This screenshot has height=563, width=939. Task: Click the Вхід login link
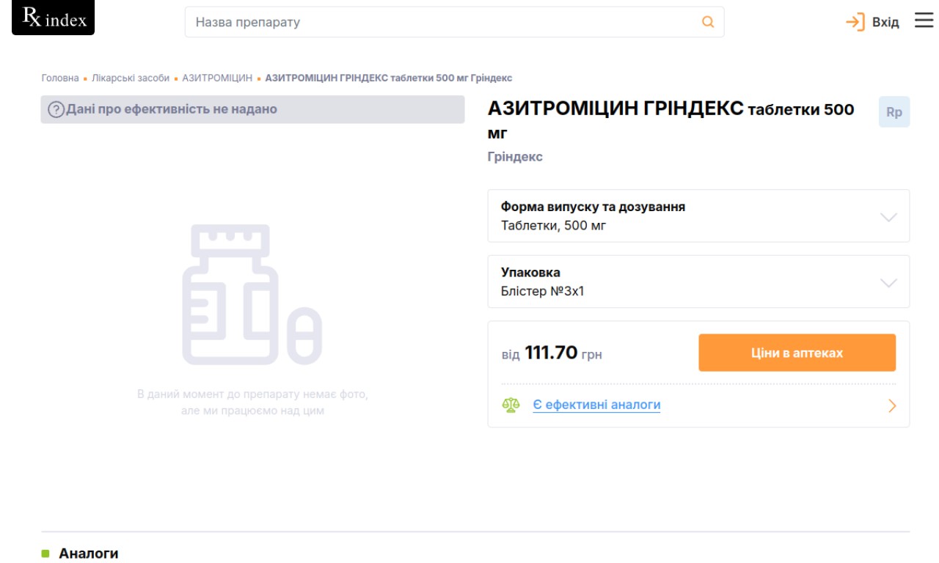[x=885, y=22]
